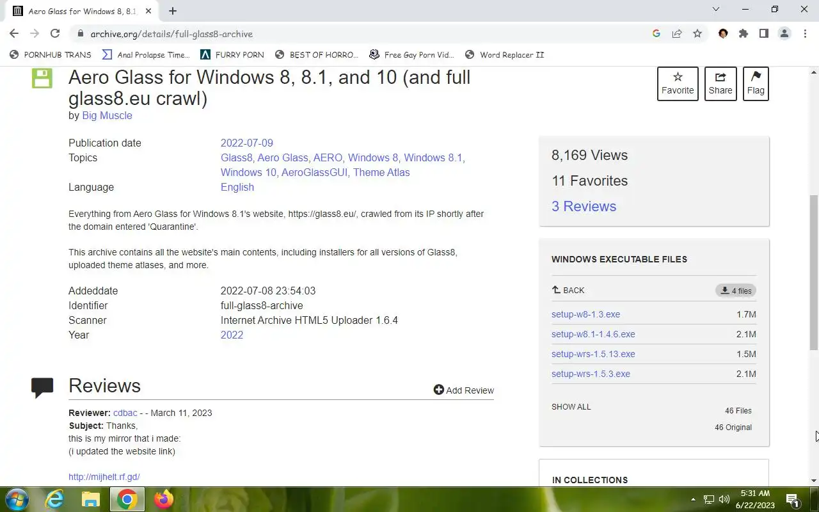Open the Word Replacer II bookmark
The height and width of the screenshot is (512, 819).
coord(505,54)
